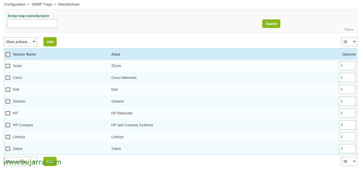Image resolution: width=361 pixels, height=169 pixels.
Task: Click the green Search button
Action: (x=271, y=24)
